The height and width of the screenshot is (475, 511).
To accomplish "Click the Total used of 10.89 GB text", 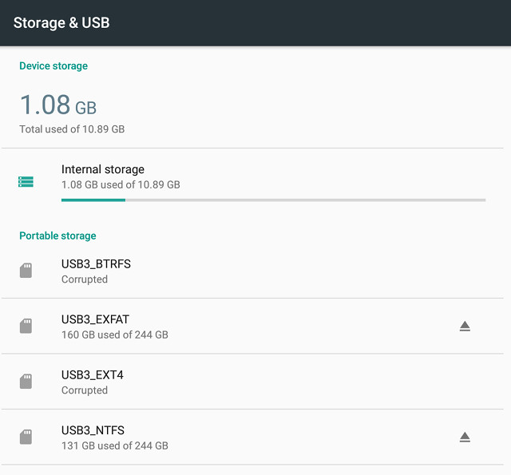I will click(x=72, y=129).
